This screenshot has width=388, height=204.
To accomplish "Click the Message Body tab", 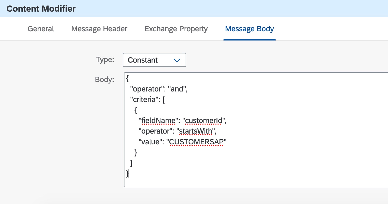I will tap(249, 29).
